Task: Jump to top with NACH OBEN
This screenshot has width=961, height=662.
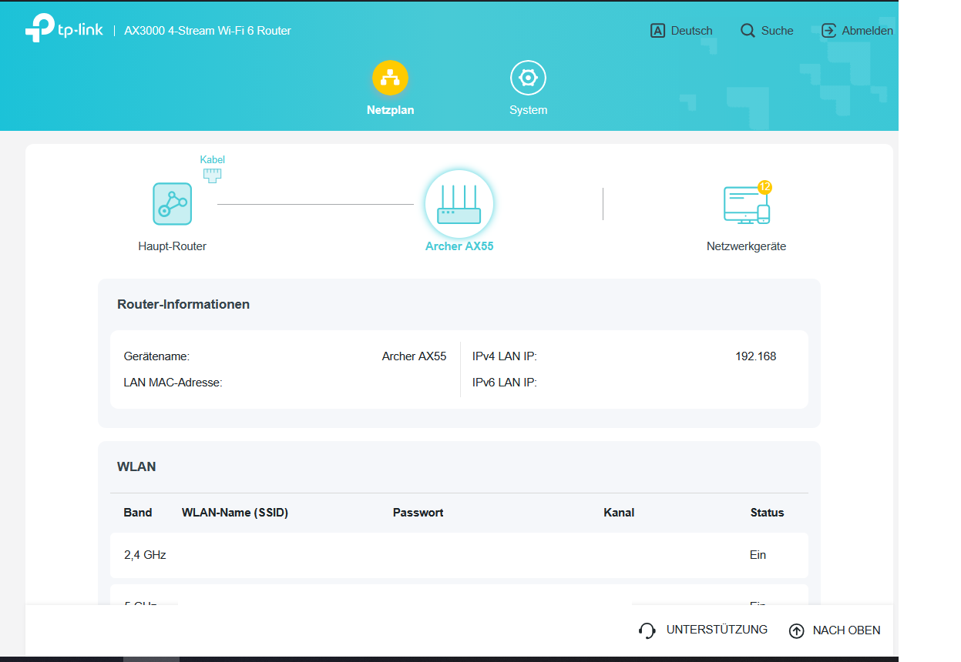Action: [x=846, y=630]
